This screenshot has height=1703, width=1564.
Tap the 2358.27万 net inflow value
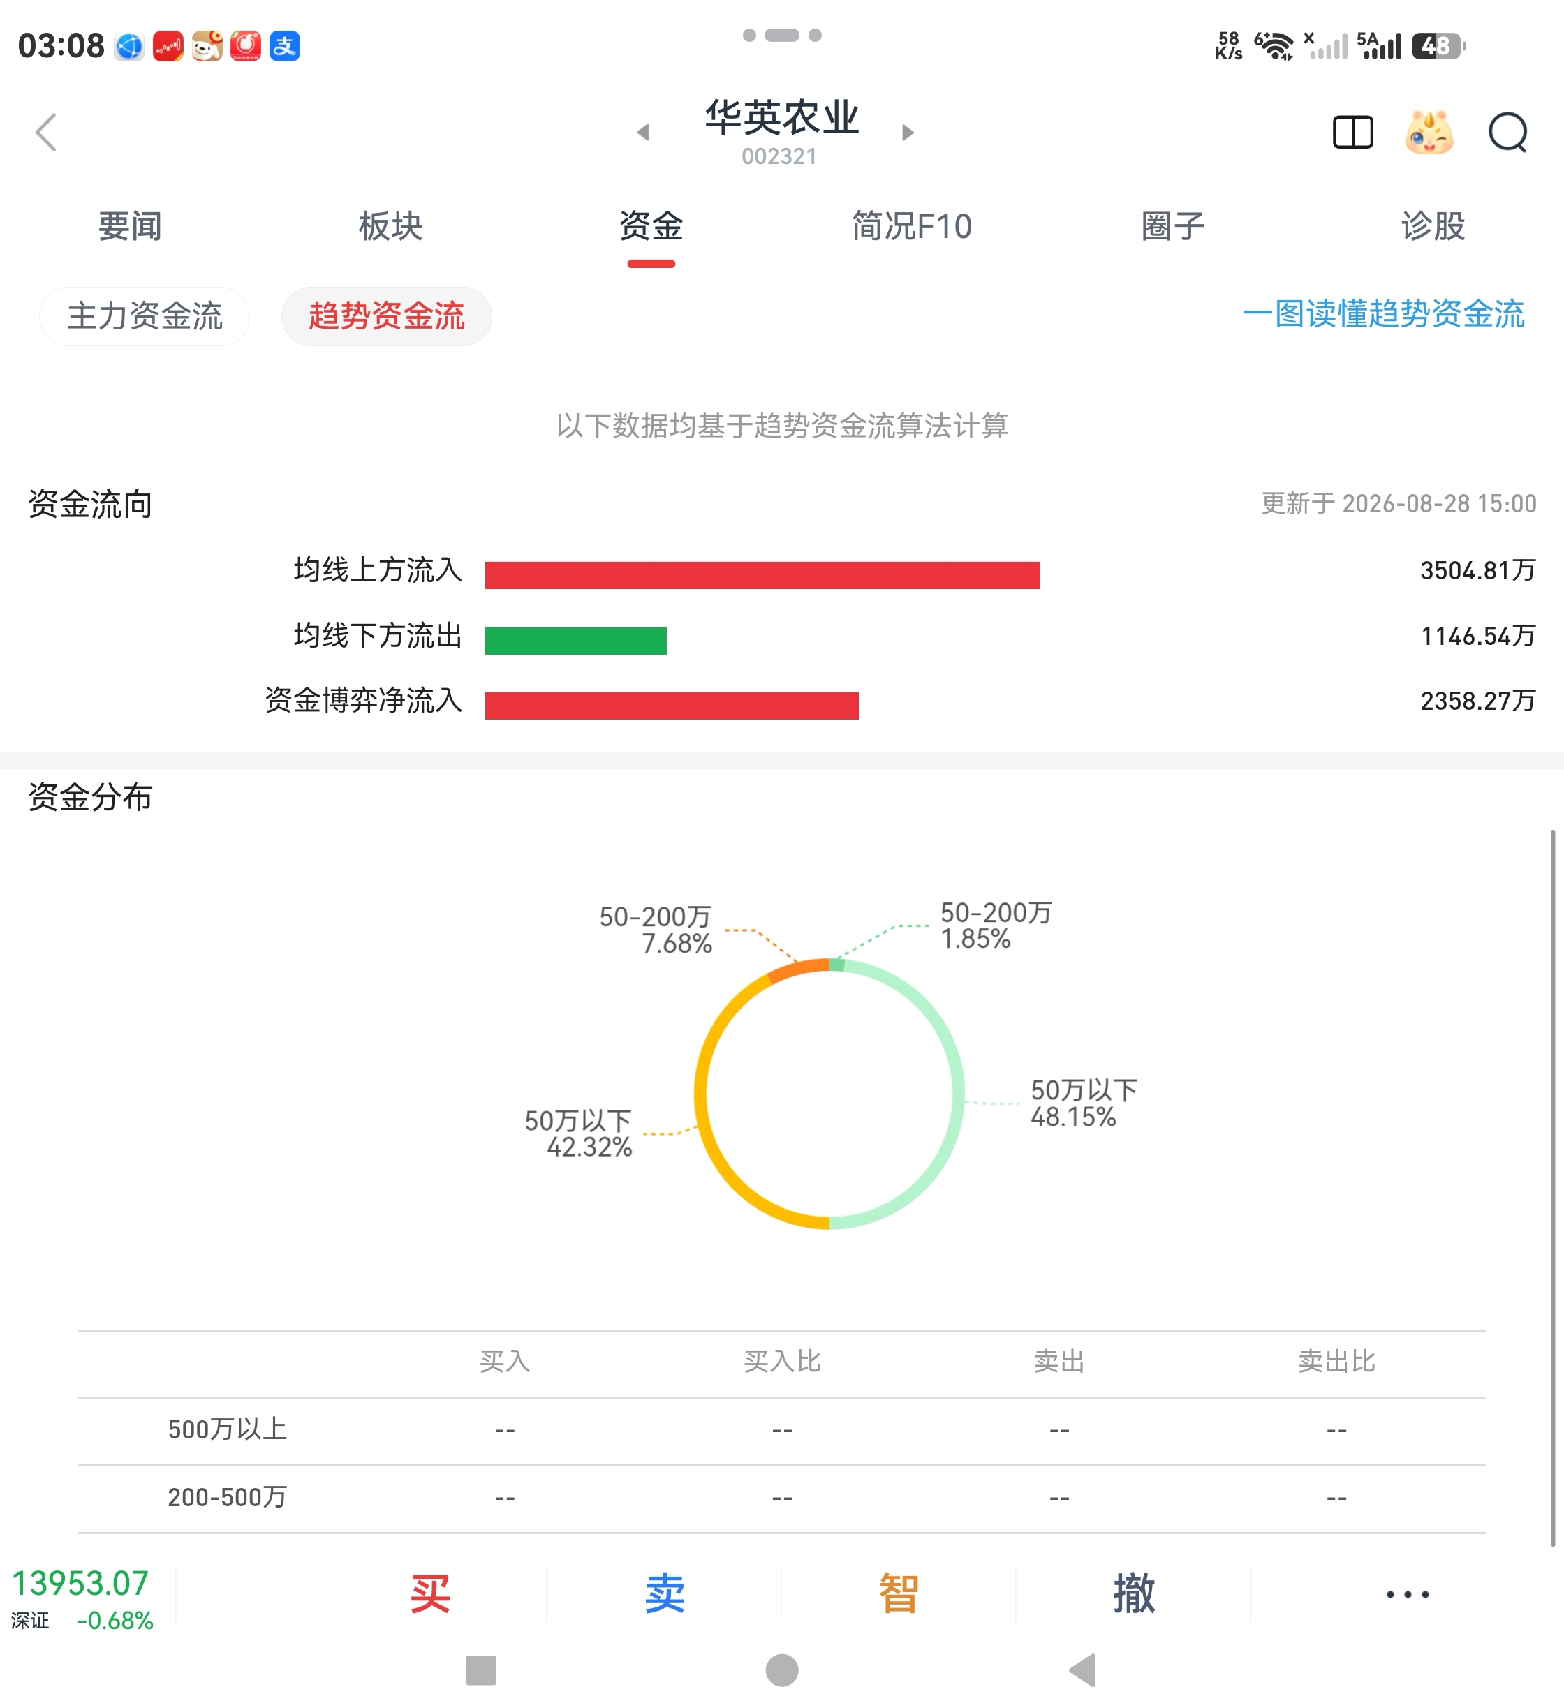[x=1477, y=701]
